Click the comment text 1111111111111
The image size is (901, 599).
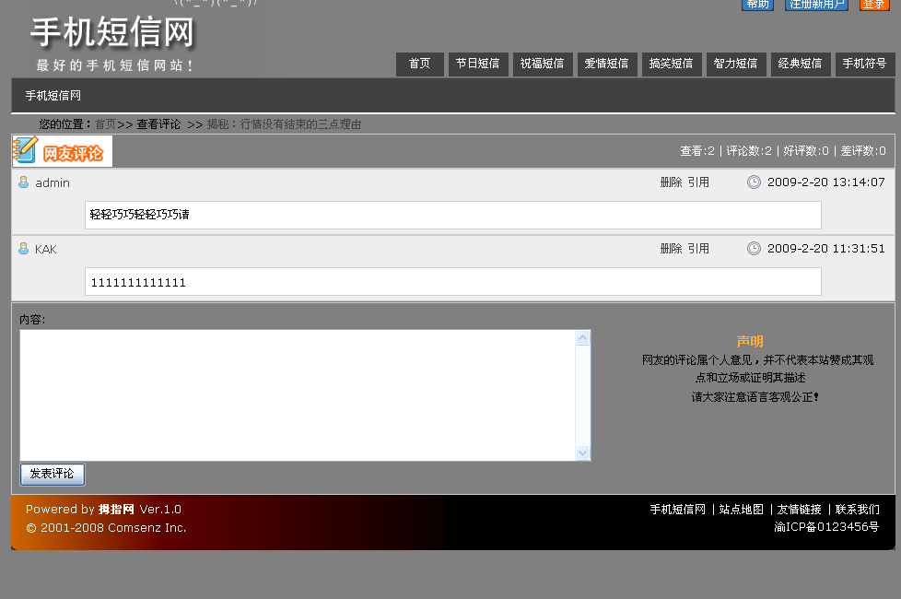[138, 283]
